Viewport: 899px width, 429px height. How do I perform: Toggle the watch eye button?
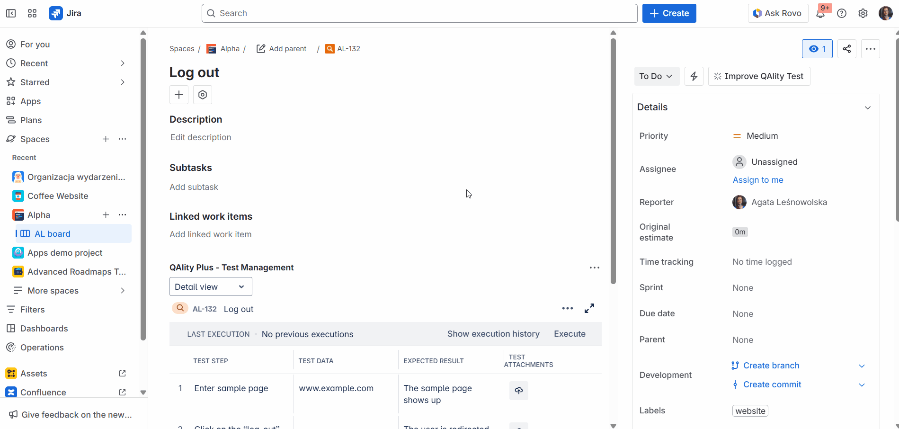click(x=817, y=49)
